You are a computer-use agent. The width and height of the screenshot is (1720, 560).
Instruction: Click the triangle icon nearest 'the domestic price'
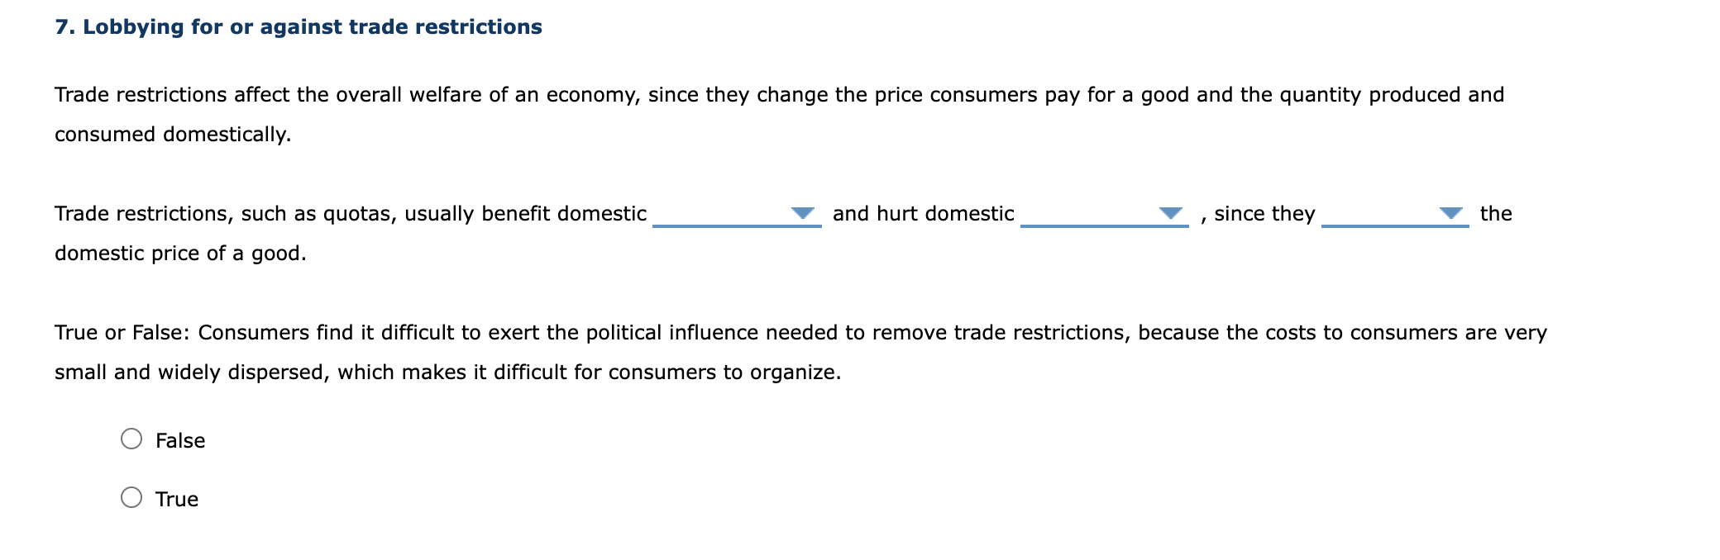(1450, 214)
